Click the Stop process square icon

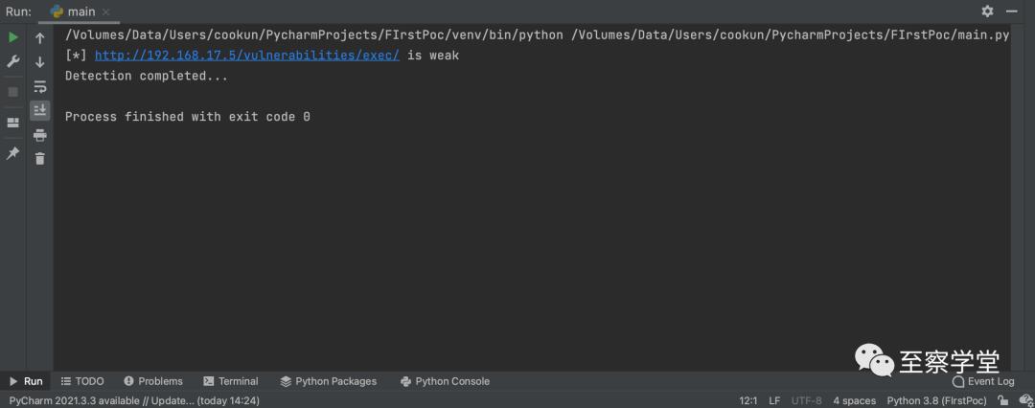click(x=13, y=91)
